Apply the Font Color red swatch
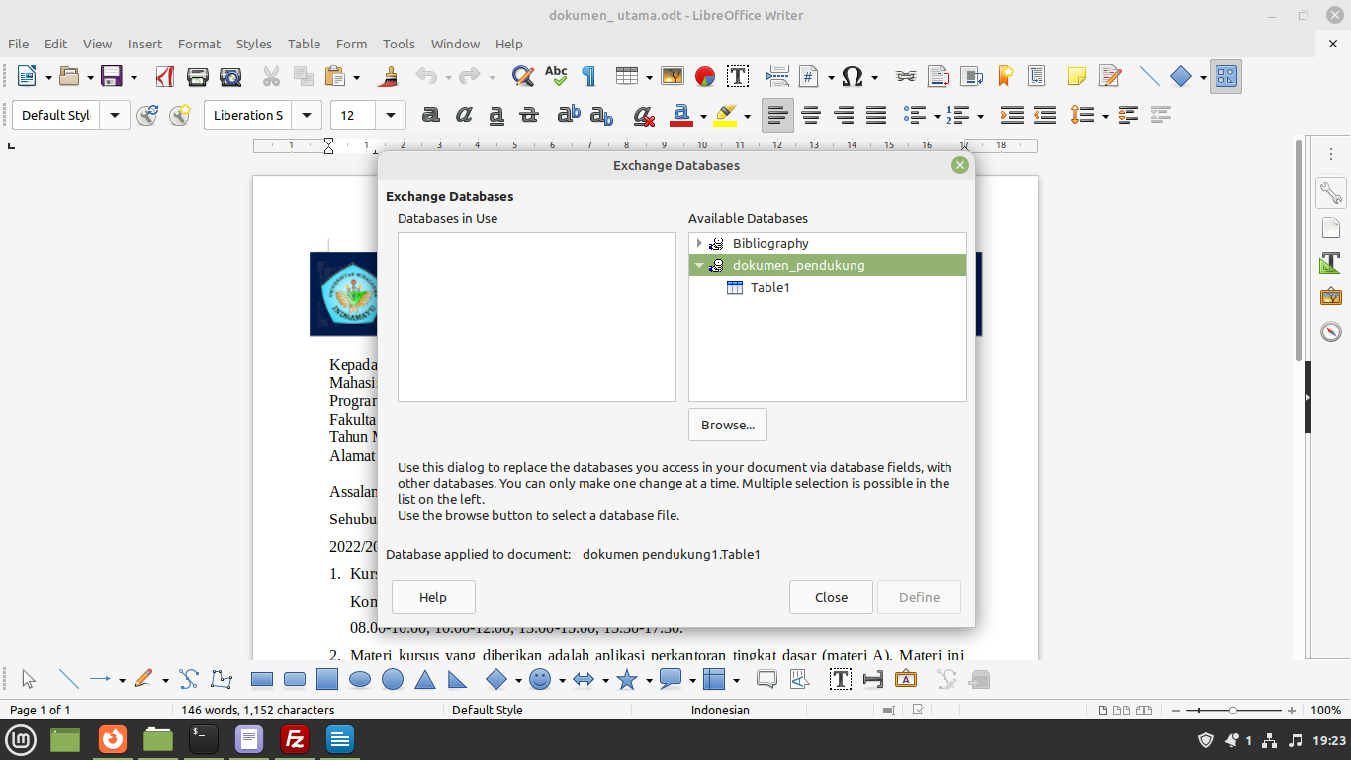1351x760 pixels. [681, 115]
